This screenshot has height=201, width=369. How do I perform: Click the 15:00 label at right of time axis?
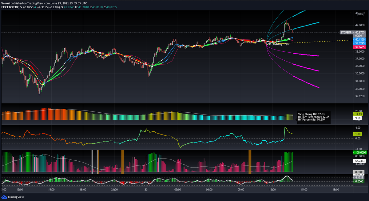(x=304, y=190)
